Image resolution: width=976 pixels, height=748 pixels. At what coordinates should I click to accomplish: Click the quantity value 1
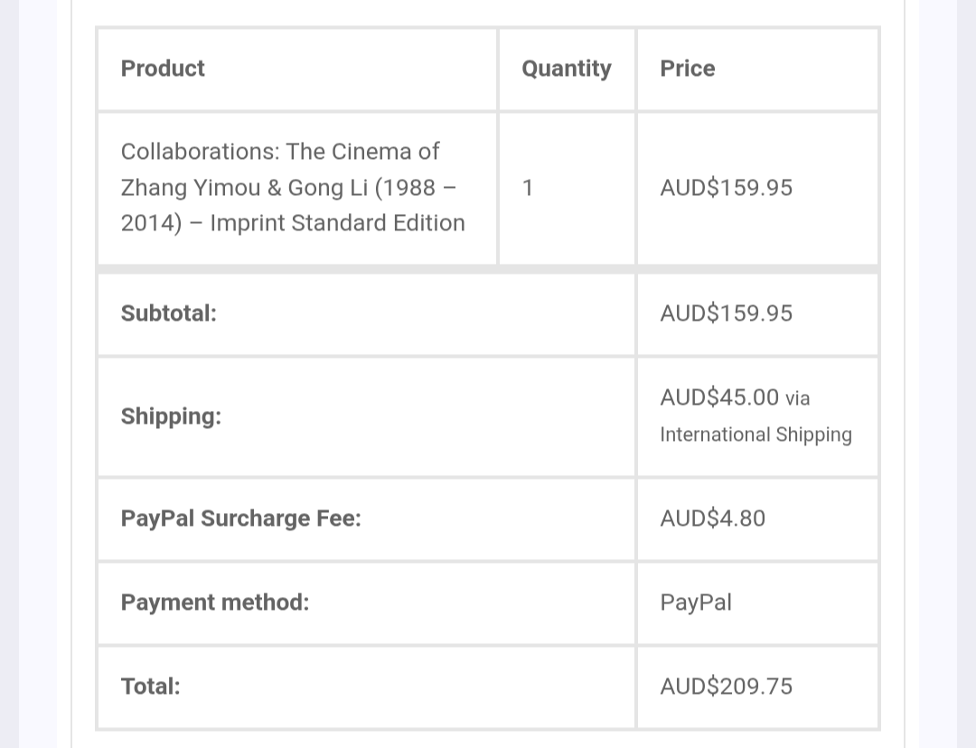pos(528,188)
